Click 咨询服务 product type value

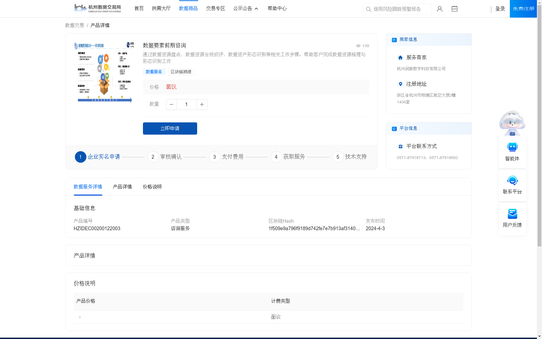click(180, 228)
